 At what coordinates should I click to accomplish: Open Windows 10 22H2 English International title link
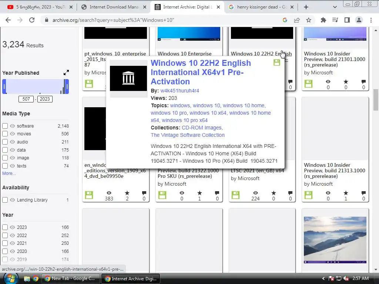(201, 72)
